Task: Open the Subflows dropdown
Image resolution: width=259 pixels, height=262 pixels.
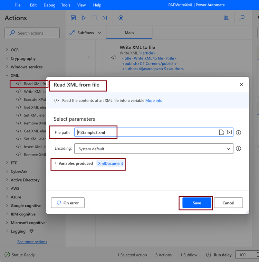Action: pyautogui.click(x=86, y=33)
